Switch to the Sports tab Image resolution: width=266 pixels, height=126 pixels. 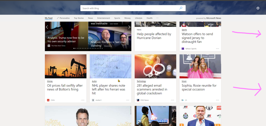tap(117, 18)
